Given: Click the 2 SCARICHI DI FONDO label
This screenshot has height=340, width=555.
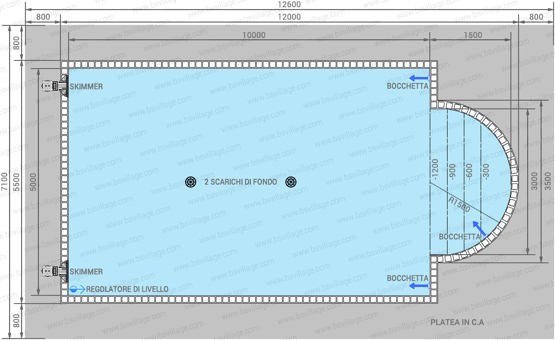Looking at the screenshot, I should point(240,182).
